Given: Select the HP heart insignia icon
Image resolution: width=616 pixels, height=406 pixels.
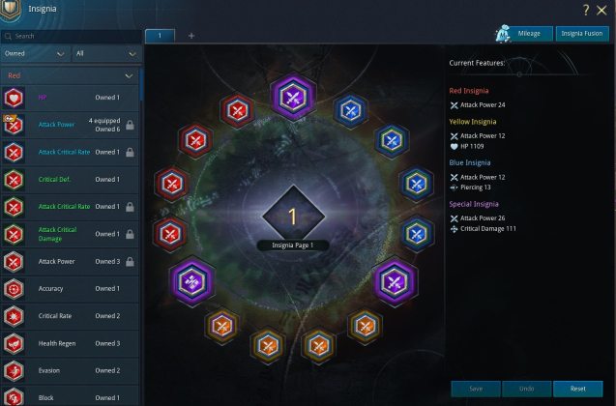Looking at the screenshot, I should tap(14, 98).
